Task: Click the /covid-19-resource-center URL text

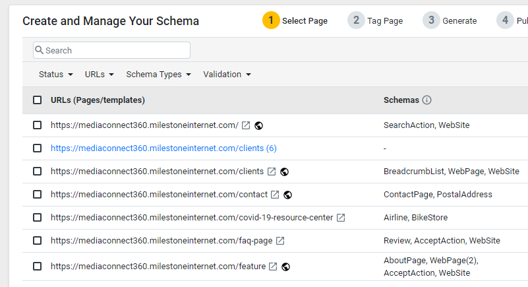Action: pos(192,217)
